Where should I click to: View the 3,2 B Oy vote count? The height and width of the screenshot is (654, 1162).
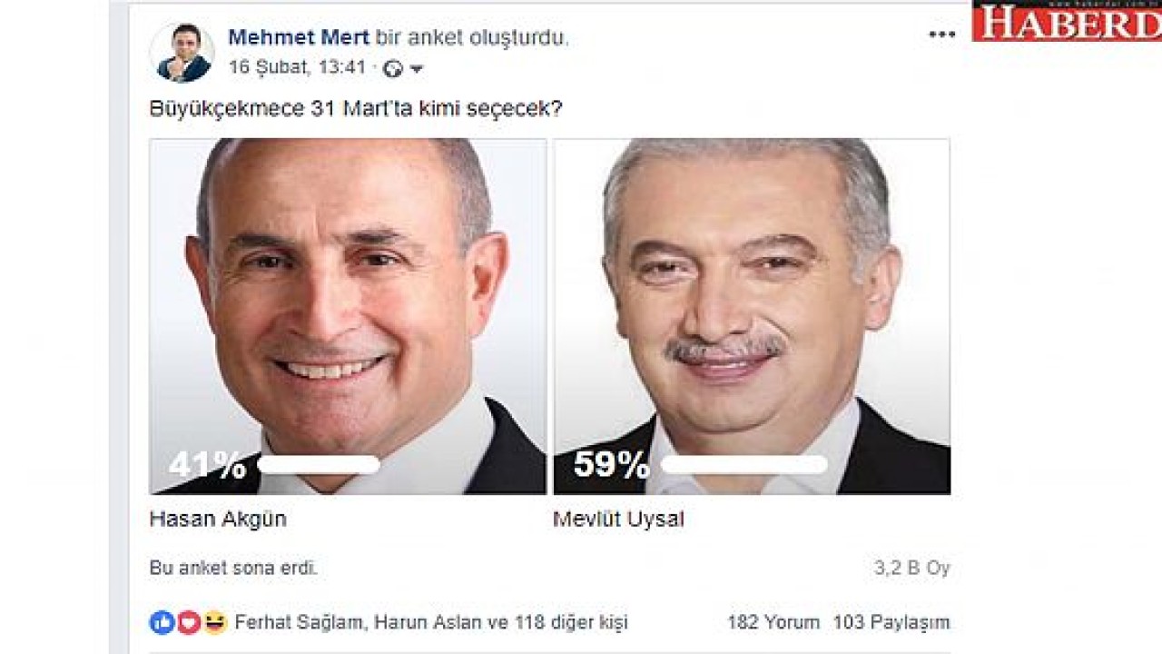911,569
